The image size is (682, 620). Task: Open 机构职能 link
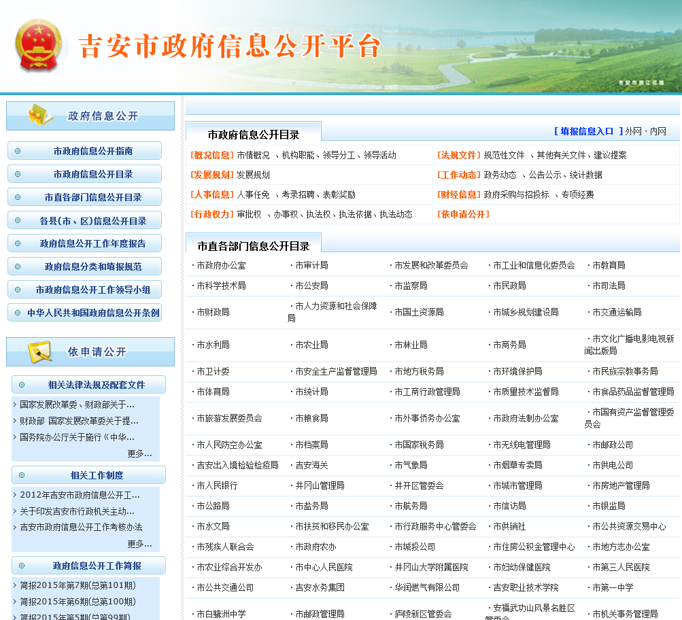tap(298, 155)
